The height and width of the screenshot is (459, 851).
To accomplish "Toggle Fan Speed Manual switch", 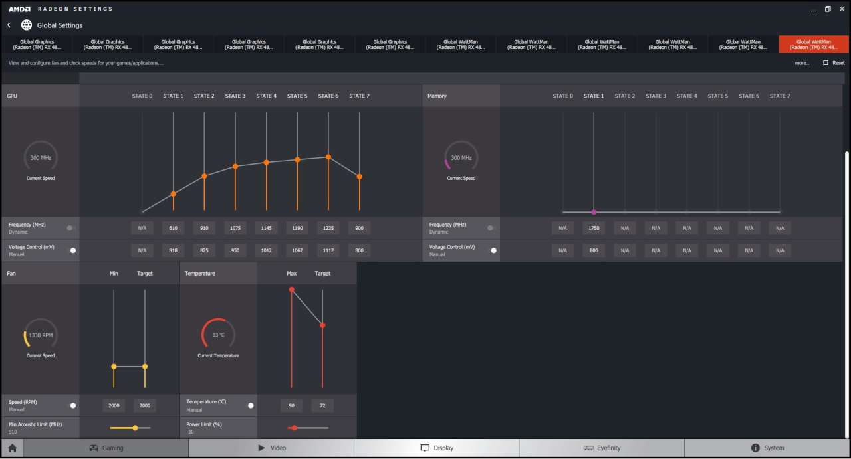I will pyautogui.click(x=71, y=405).
